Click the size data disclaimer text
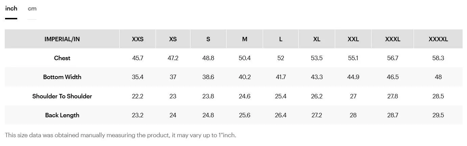Screen dimensions: 467x146 (x=120, y=135)
